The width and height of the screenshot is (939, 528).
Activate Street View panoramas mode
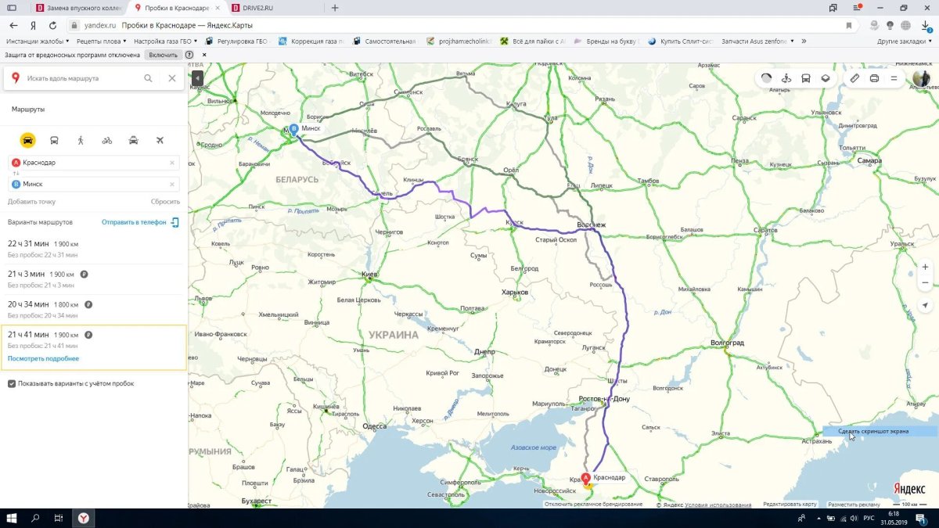click(786, 78)
